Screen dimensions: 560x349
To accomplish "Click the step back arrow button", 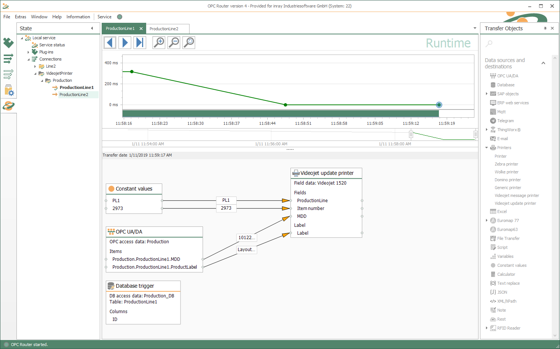I will tap(110, 43).
